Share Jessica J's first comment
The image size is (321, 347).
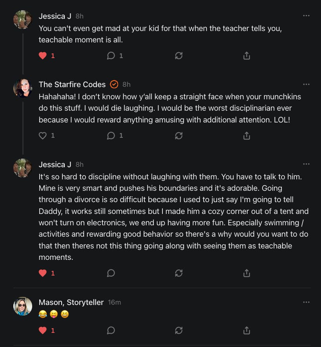coord(246,56)
